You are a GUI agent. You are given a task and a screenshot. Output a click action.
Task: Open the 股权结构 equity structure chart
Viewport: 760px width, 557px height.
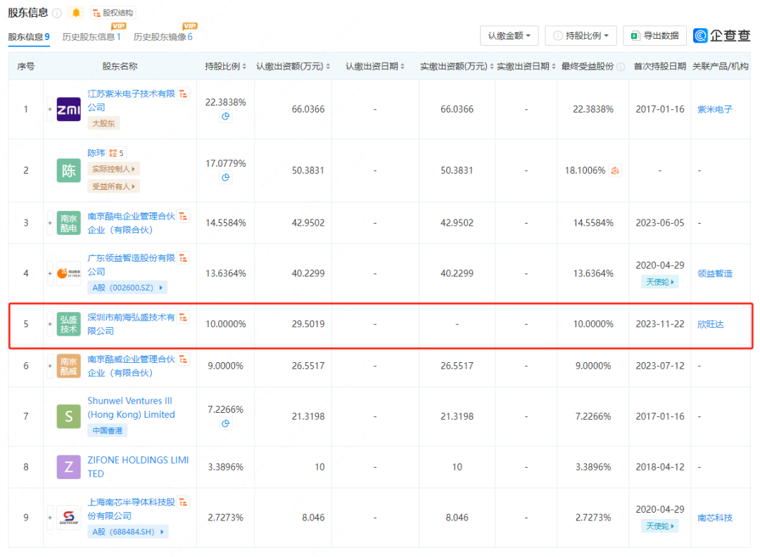[113, 13]
